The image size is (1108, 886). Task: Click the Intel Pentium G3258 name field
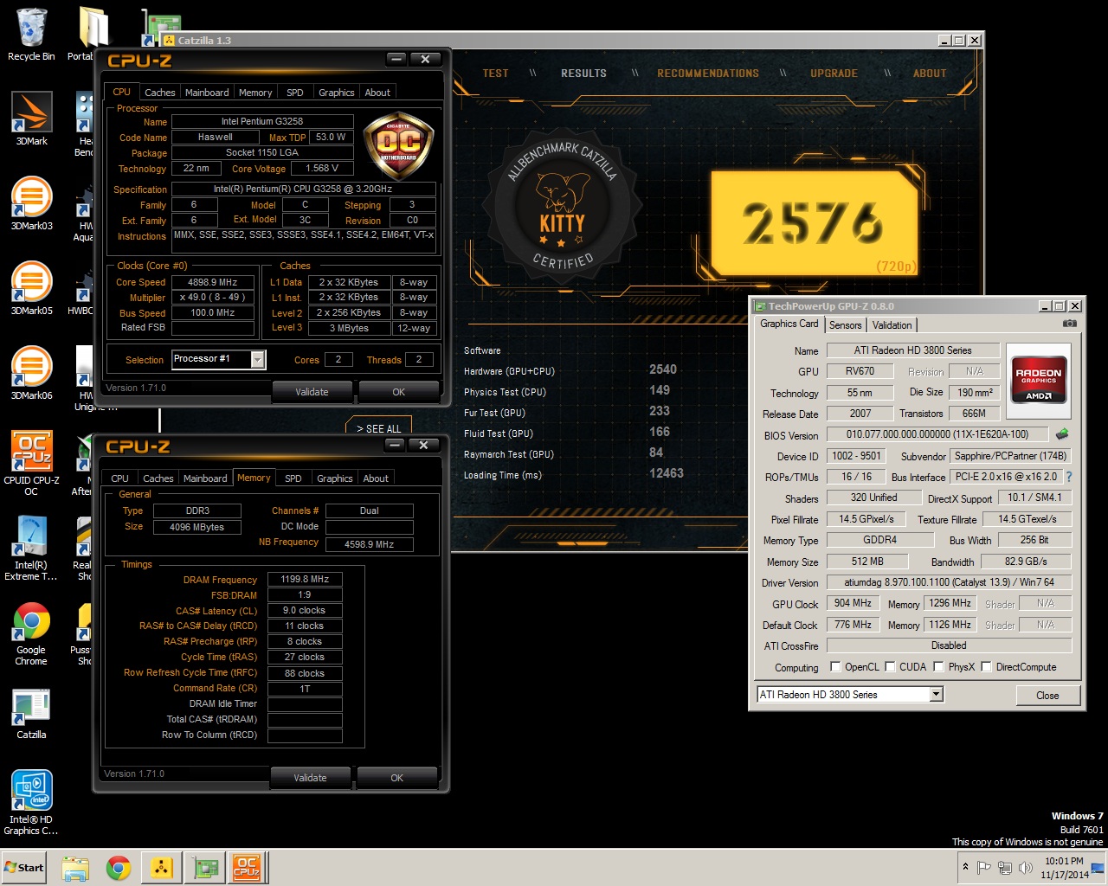(262, 121)
